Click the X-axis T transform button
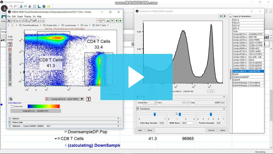Image resolution: width=273 pixels, height=154 pixels. 88,99
